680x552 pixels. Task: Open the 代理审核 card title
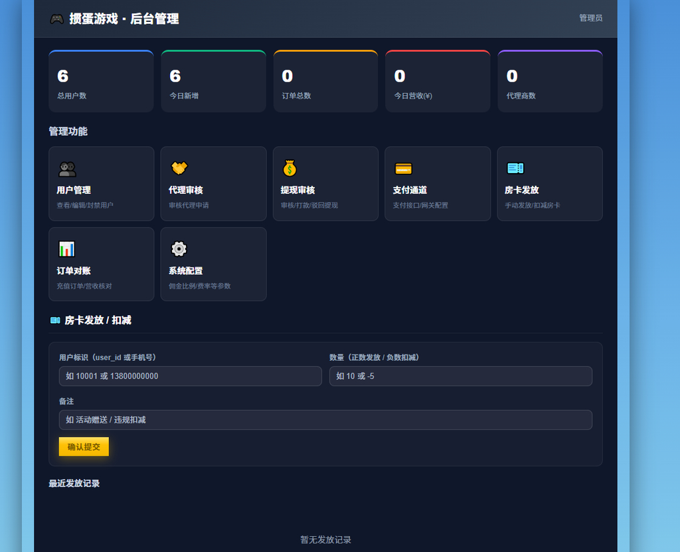click(186, 190)
